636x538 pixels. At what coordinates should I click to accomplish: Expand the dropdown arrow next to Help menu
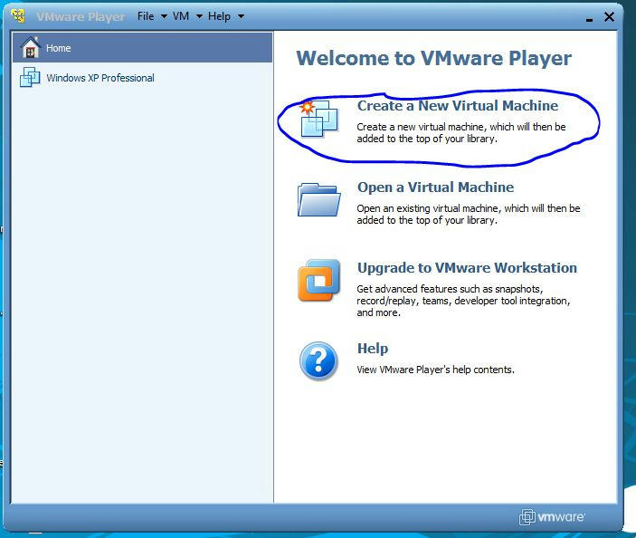click(241, 16)
